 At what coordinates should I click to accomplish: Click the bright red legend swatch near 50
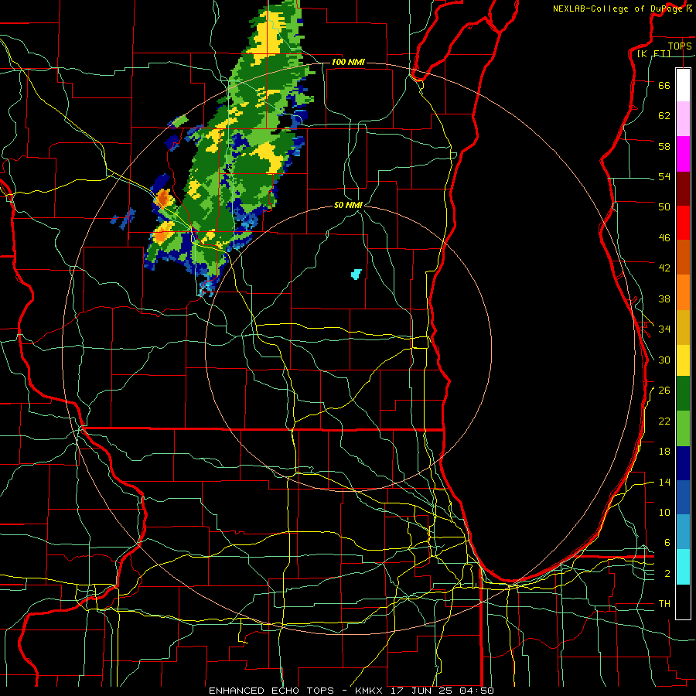[683, 223]
